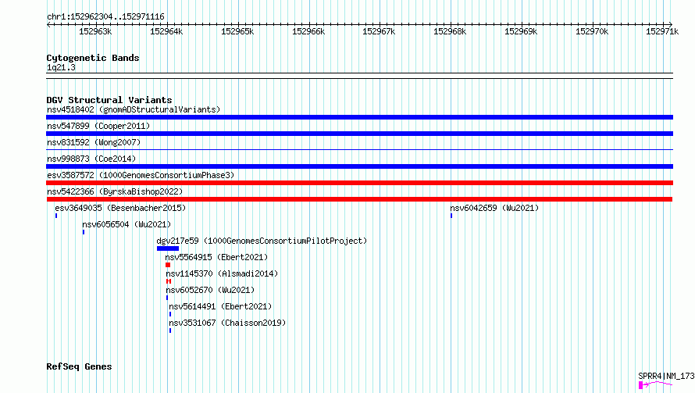Select the nsv5614491 blue marker
The height and width of the screenshot is (393, 695).
point(170,314)
